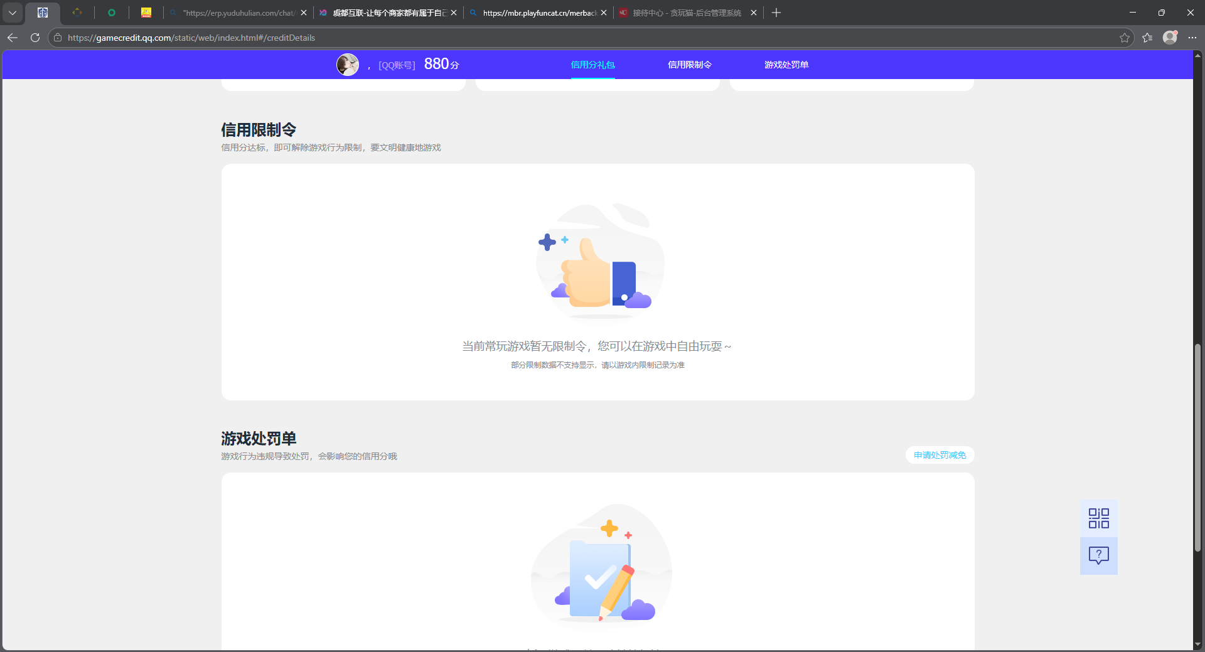
Task: Open the tab search chevron dropdown
Action: click(13, 13)
